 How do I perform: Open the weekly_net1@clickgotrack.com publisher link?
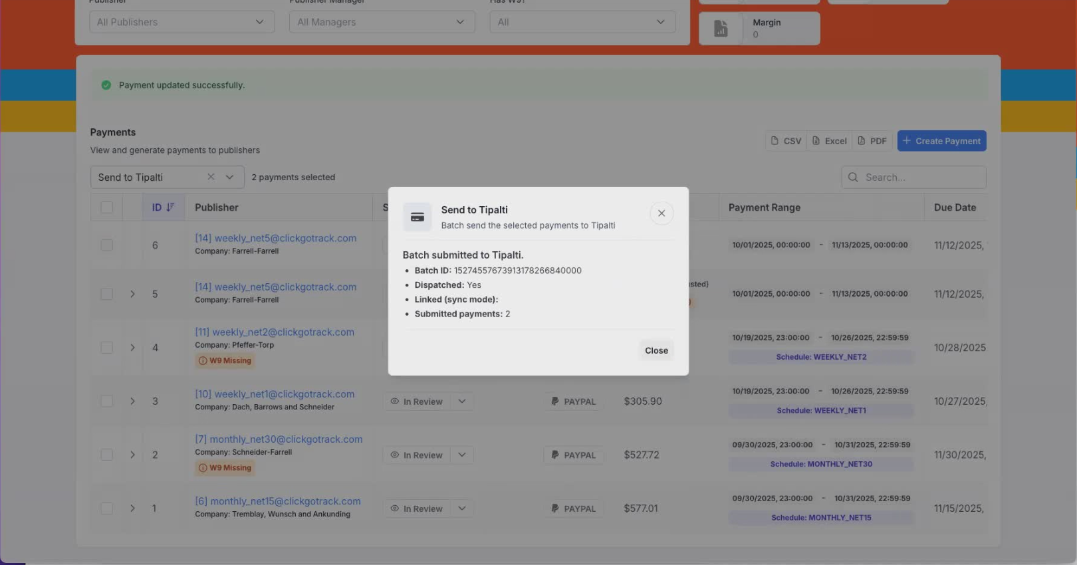(275, 394)
